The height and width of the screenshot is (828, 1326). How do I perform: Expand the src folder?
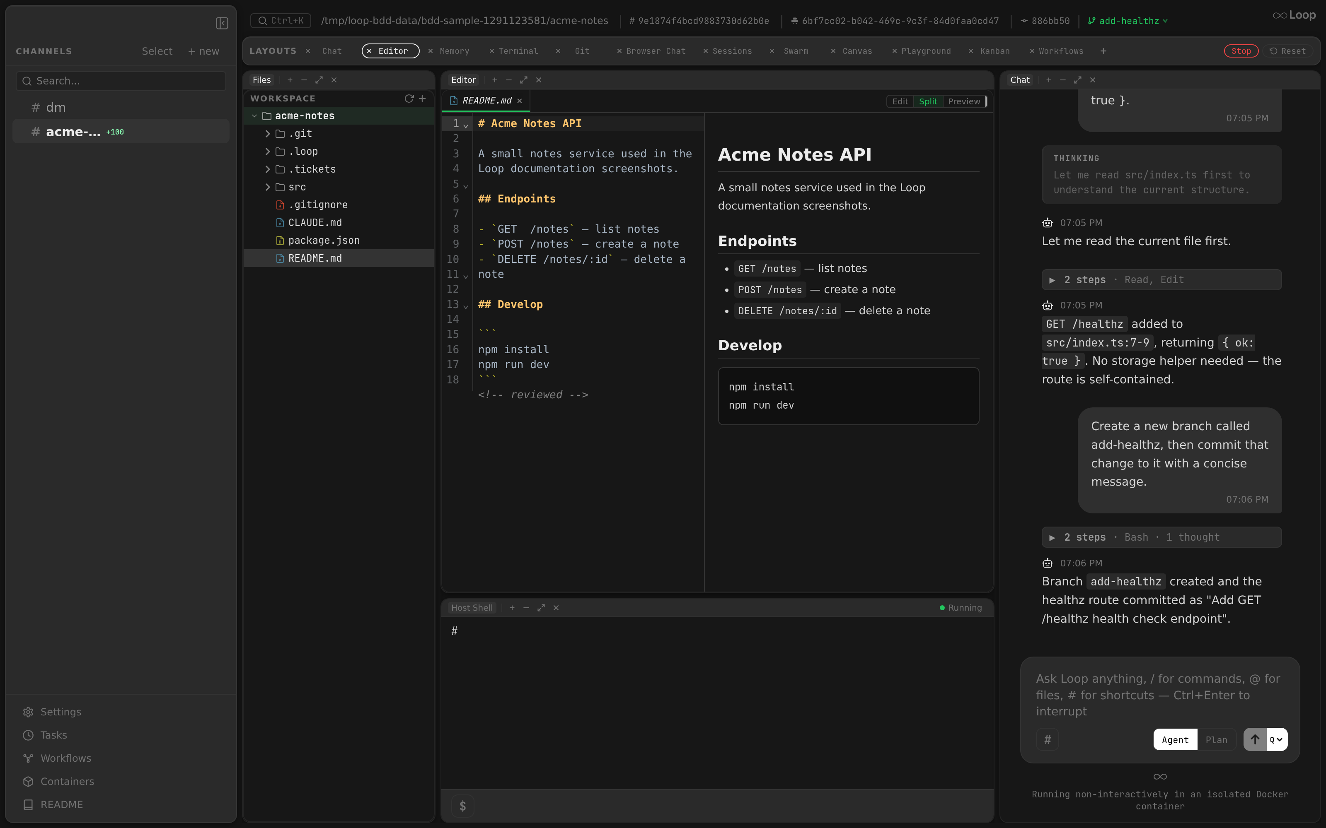tap(267, 187)
